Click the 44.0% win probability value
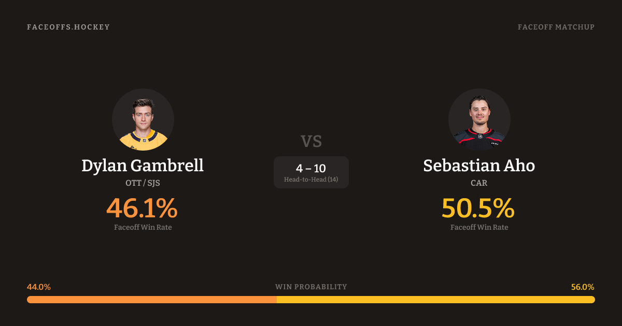Screen dimensions: 622x326 [39, 287]
